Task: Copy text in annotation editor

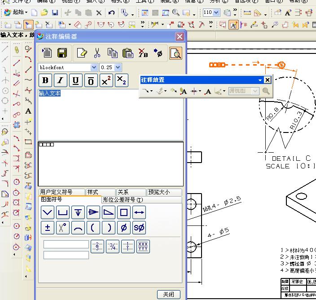Action: (113, 53)
